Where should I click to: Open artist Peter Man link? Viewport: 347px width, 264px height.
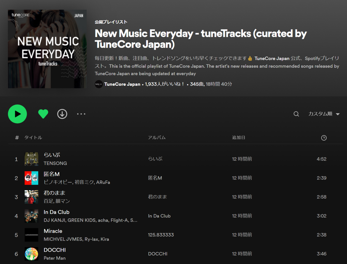point(55,259)
